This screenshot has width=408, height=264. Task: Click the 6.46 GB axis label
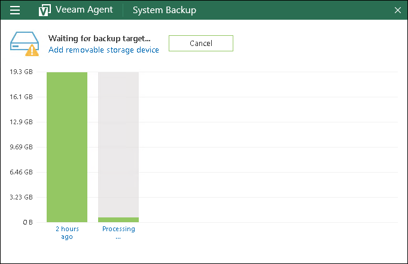pyautogui.click(x=22, y=172)
